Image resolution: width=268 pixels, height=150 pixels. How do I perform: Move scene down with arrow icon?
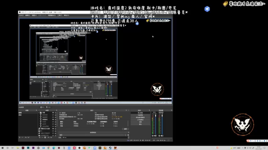pos(28,137)
